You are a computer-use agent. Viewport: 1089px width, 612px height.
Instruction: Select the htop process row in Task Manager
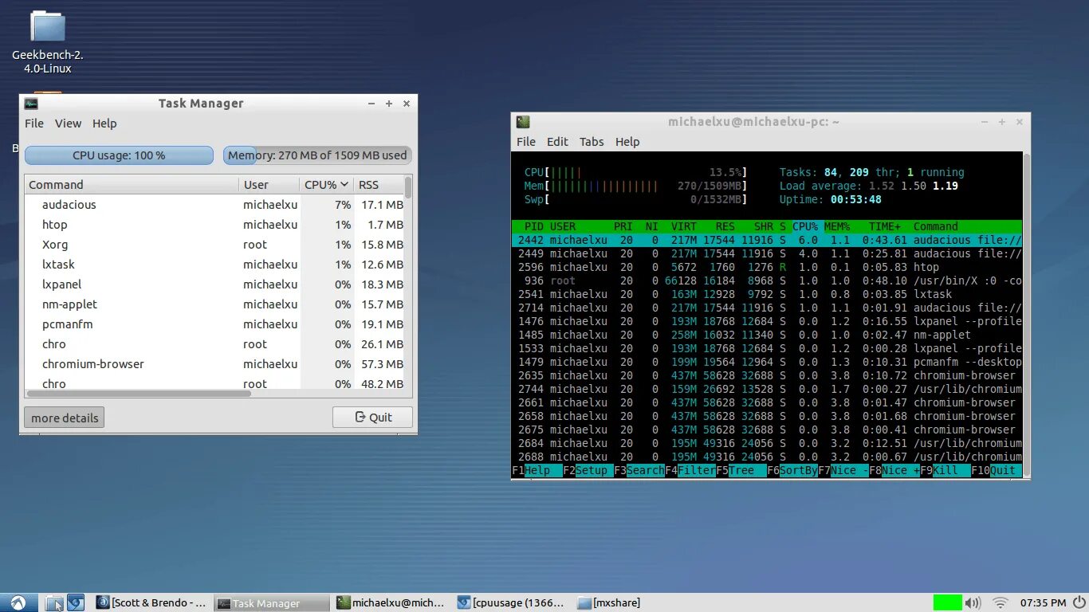pyautogui.click(x=215, y=225)
